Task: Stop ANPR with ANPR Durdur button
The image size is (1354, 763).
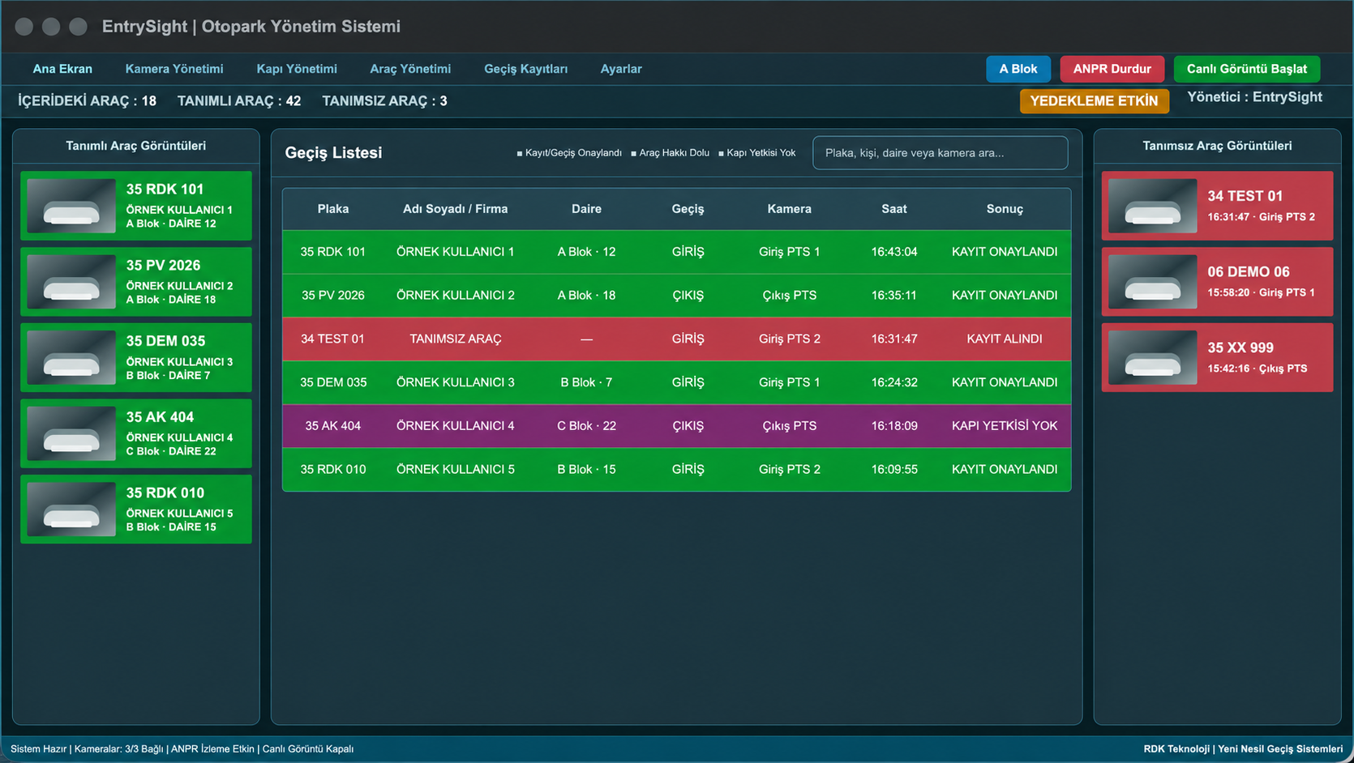Action: click(x=1112, y=69)
